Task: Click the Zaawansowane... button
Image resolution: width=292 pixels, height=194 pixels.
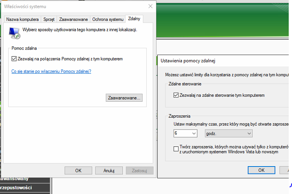Action: tap(124, 98)
